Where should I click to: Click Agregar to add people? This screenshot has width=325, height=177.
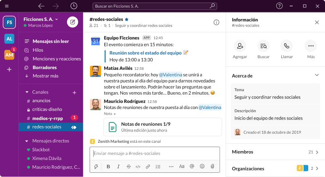point(240,49)
